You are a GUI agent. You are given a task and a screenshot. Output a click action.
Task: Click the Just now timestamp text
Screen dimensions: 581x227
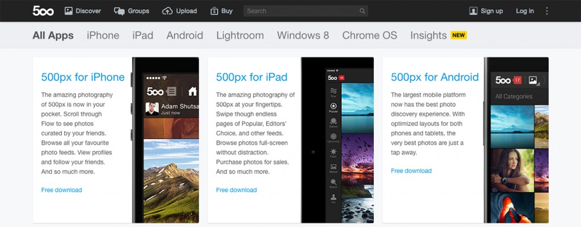(171, 113)
